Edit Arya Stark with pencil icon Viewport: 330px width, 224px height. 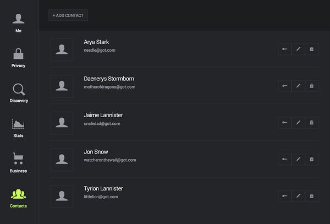pos(298,50)
